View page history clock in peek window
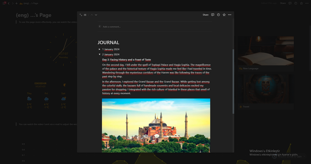311x164 pixels. coord(218,15)
